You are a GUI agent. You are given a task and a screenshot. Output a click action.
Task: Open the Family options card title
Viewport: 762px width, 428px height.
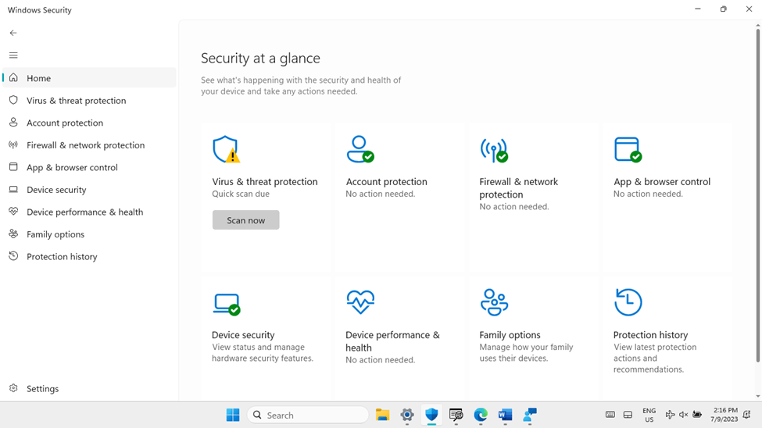click(510, 335)
